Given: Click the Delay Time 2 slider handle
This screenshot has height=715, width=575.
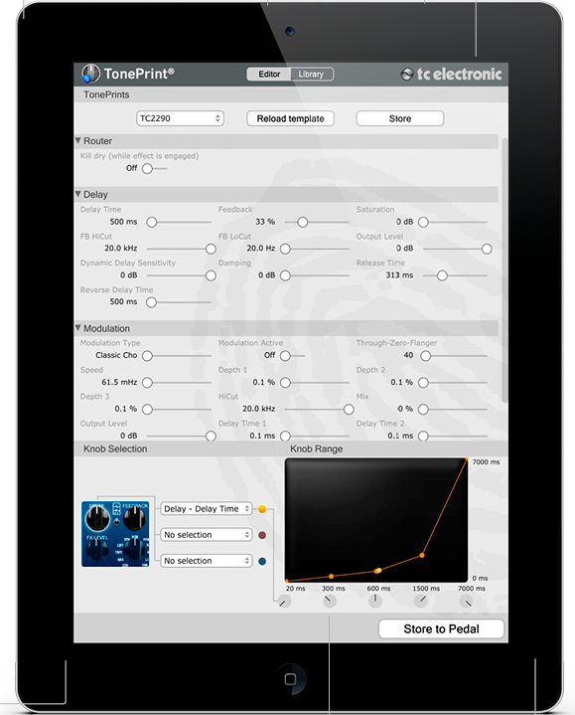Looking at the screenshot, I should click(423, 437).
